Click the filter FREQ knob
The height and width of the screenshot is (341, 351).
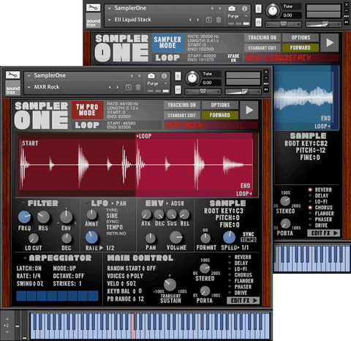[x=24, y=217]
